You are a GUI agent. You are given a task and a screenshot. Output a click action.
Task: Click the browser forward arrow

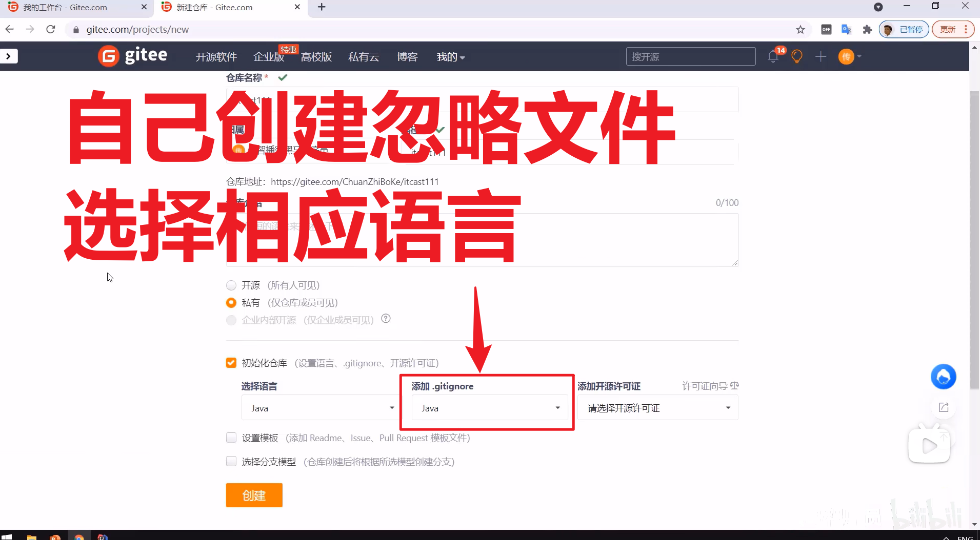(30, 29)
